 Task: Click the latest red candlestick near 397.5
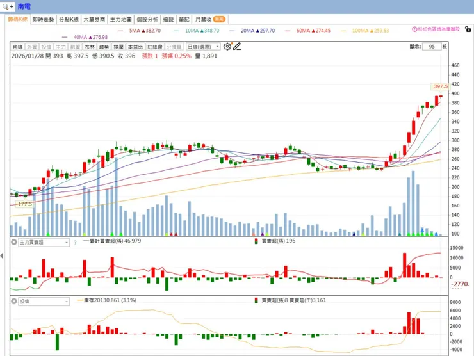click(441, 97)
